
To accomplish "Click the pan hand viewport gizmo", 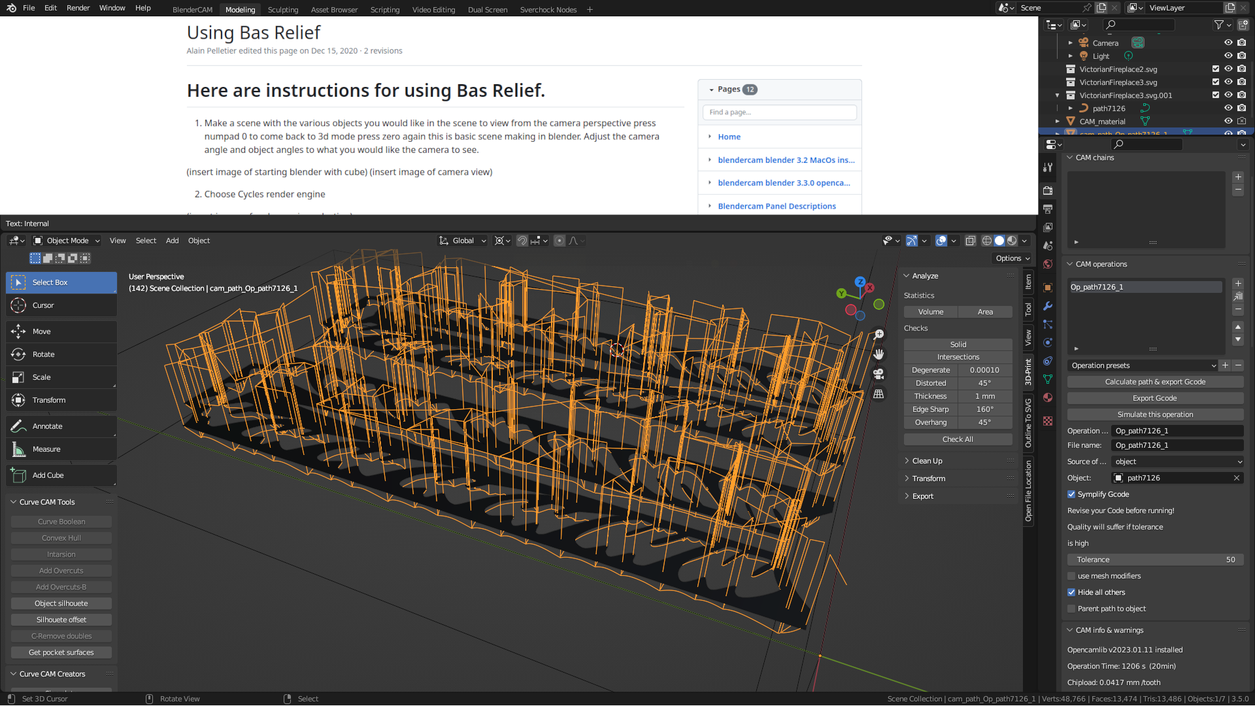I will click(878, 354).
